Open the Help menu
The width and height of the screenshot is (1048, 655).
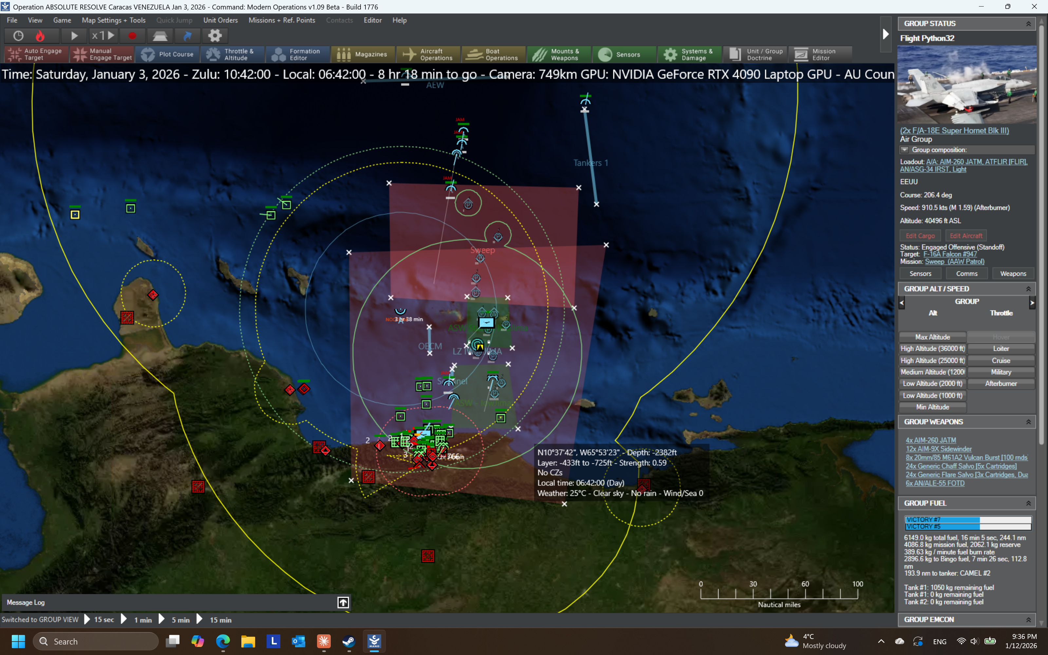pos(399,20)
